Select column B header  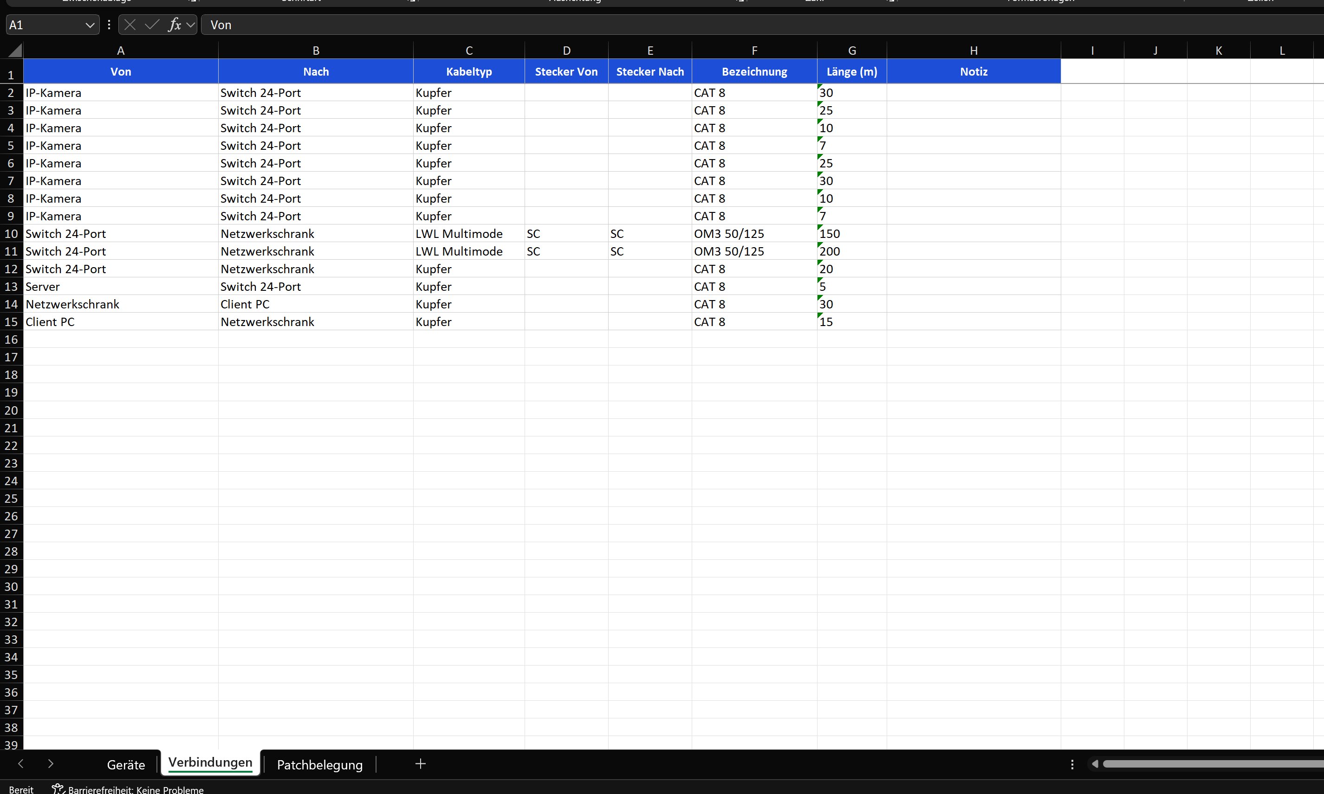point(316,50)
